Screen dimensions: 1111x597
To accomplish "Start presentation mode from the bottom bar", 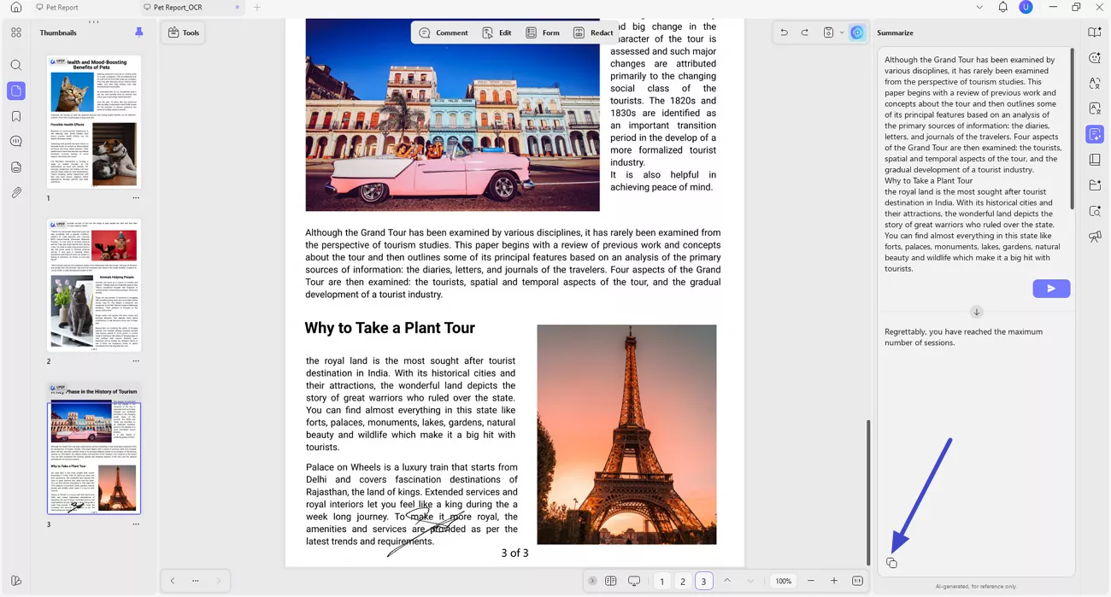I will click(x=634, y=581).
